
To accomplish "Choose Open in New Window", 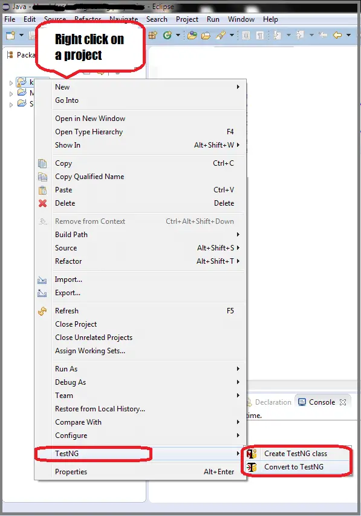I will pos(140,119).
